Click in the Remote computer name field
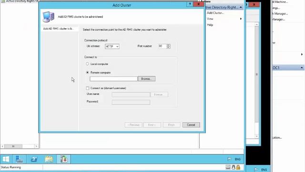305x172 pixels. (113, 79)
